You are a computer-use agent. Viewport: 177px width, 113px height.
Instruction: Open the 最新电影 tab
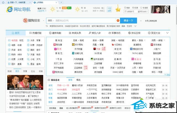click(x=55, y=33)
